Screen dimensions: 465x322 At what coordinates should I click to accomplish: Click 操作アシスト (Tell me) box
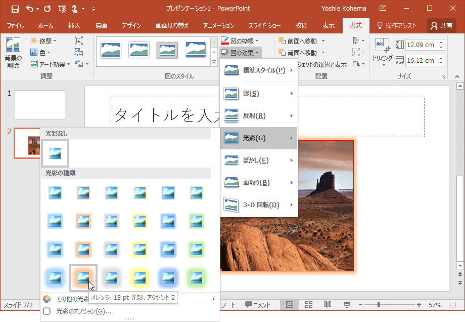tap(397, 25)
